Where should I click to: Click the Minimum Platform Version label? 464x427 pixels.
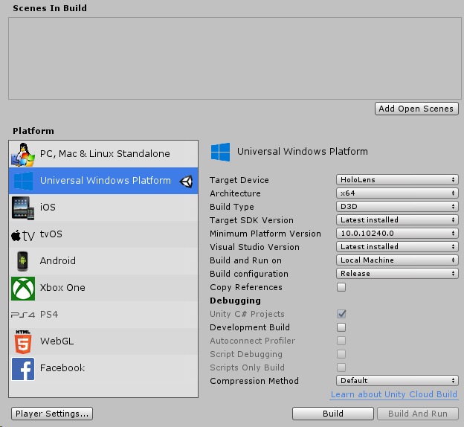(x=265, y=234)
